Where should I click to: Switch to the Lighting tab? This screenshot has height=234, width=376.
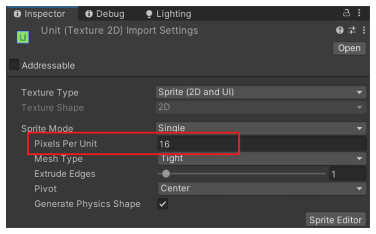click(169, 14)
